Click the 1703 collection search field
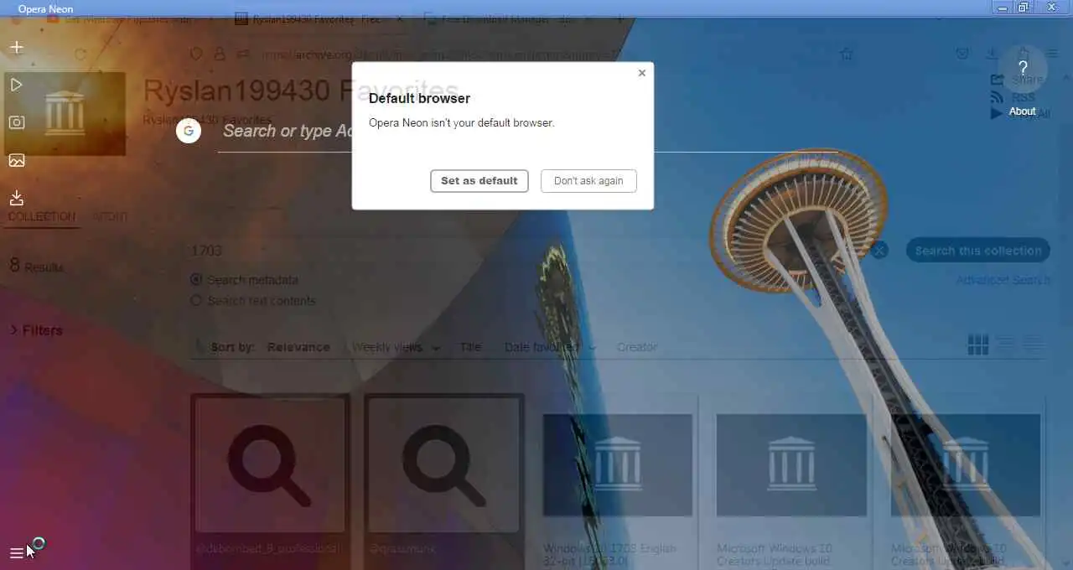This screenshot has height=570, width=1073. [528, 251]
